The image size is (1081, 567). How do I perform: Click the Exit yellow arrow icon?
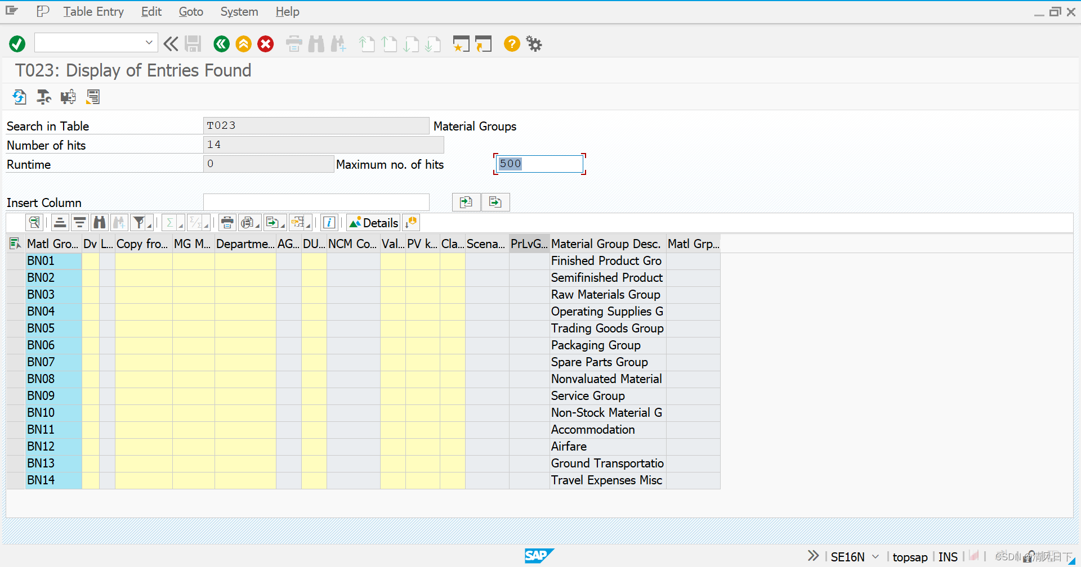pos(243,44)
